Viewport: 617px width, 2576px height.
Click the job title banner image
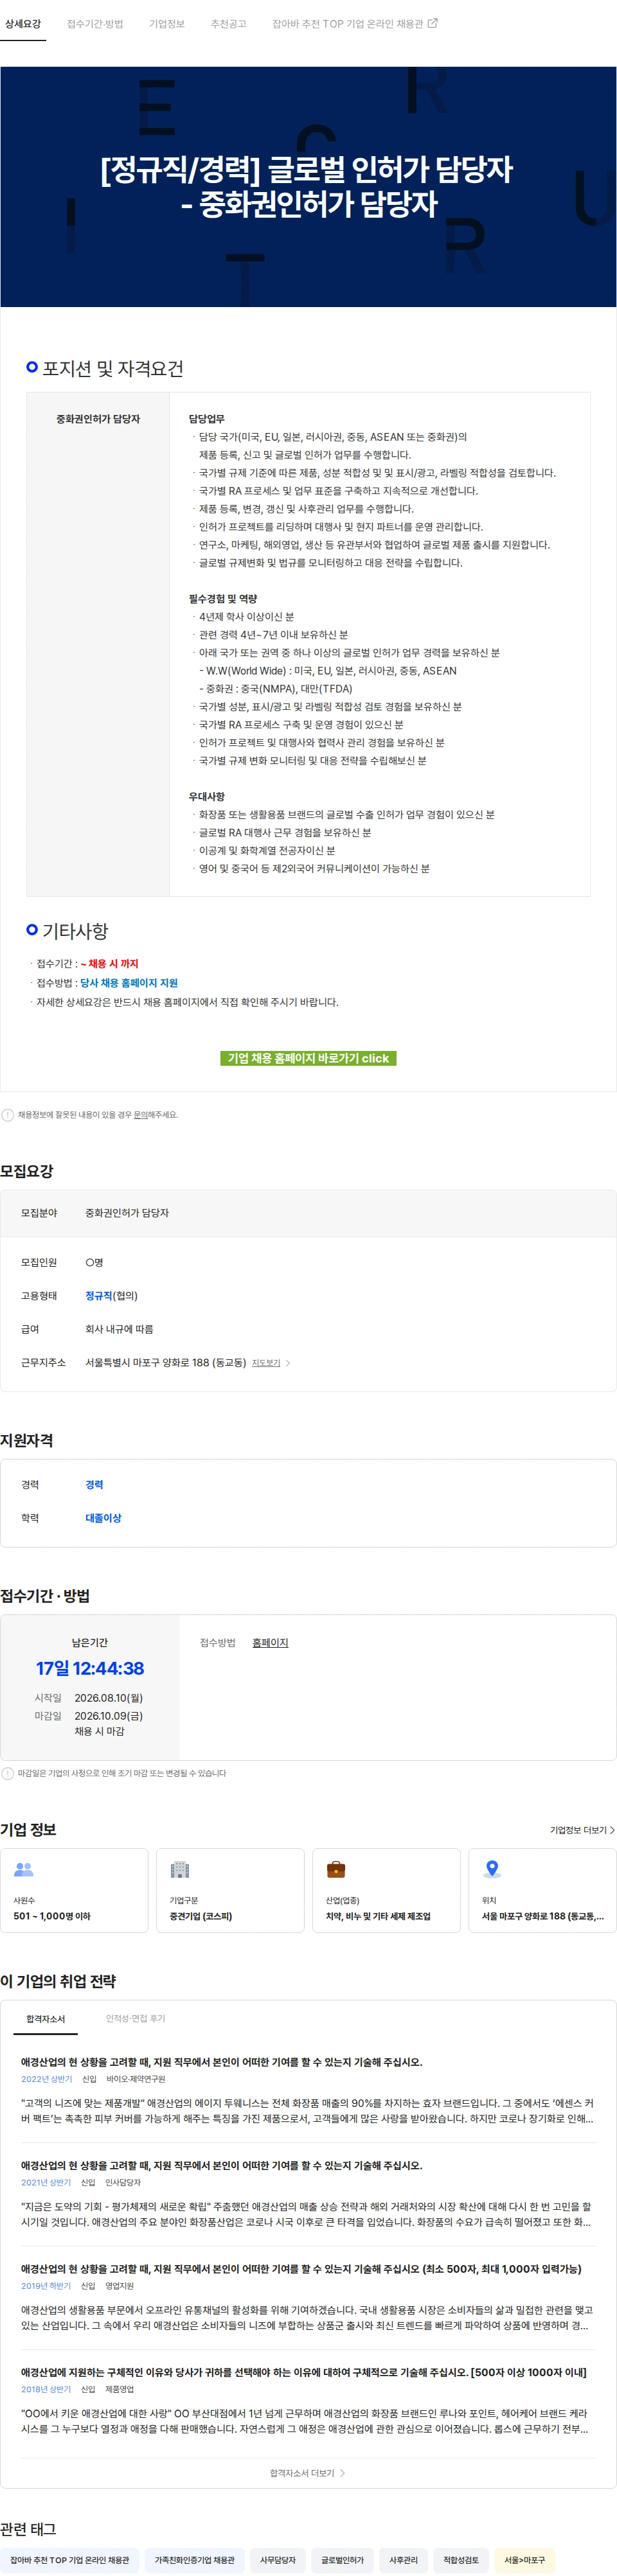click(308, 187)
